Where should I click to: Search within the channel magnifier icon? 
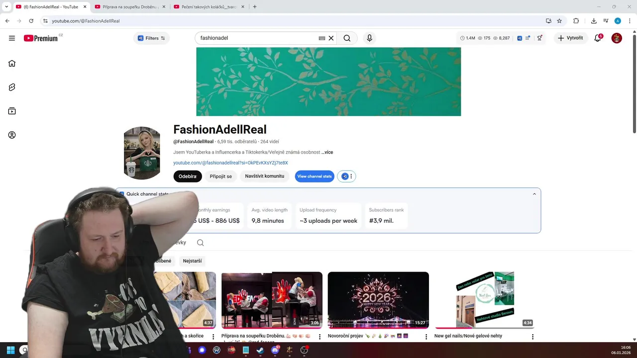coord(200,243)
